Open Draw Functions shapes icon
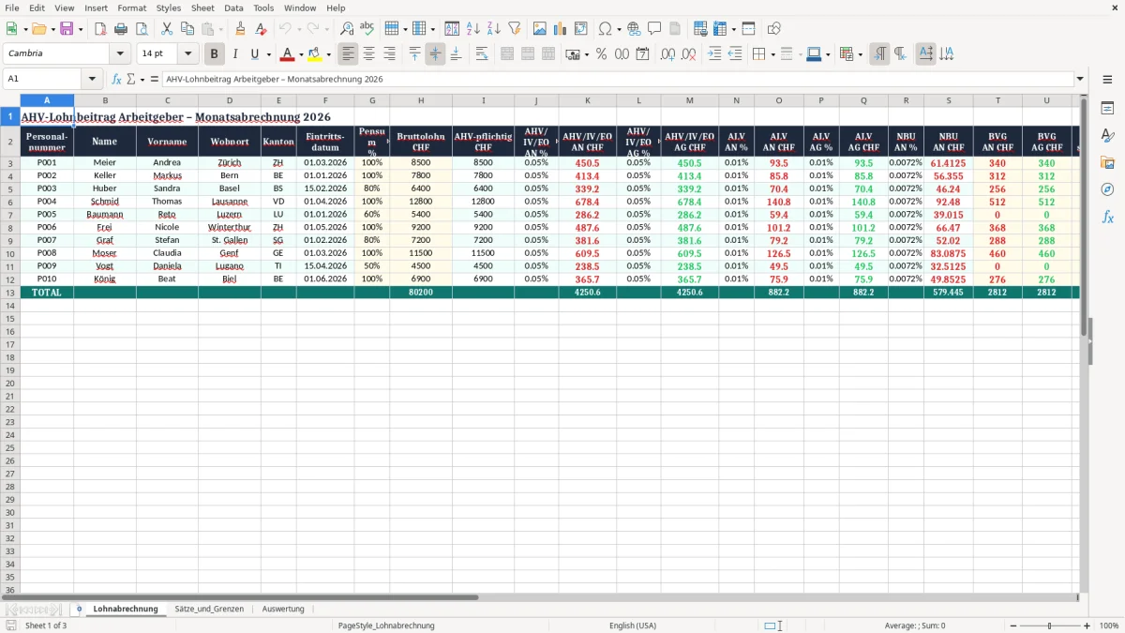The width and height of the screenshot is (1125, 633). (773, 29)
